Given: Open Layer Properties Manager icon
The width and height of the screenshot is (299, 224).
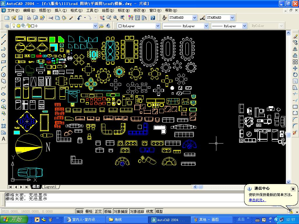Looking at the screenshot, I should [7, 26].
